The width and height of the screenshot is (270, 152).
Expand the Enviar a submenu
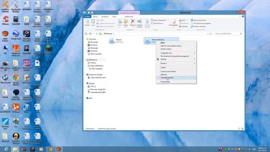coord(176,63)
